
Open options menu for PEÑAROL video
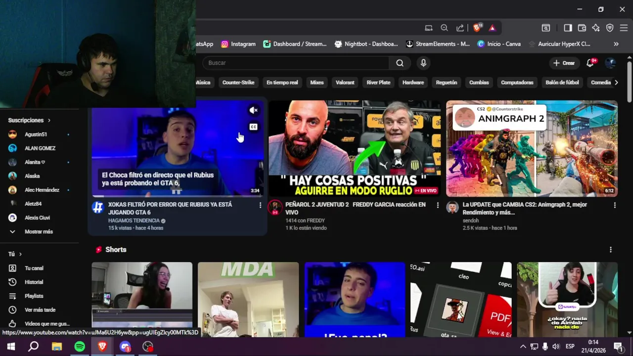click(x=437, y=205)
